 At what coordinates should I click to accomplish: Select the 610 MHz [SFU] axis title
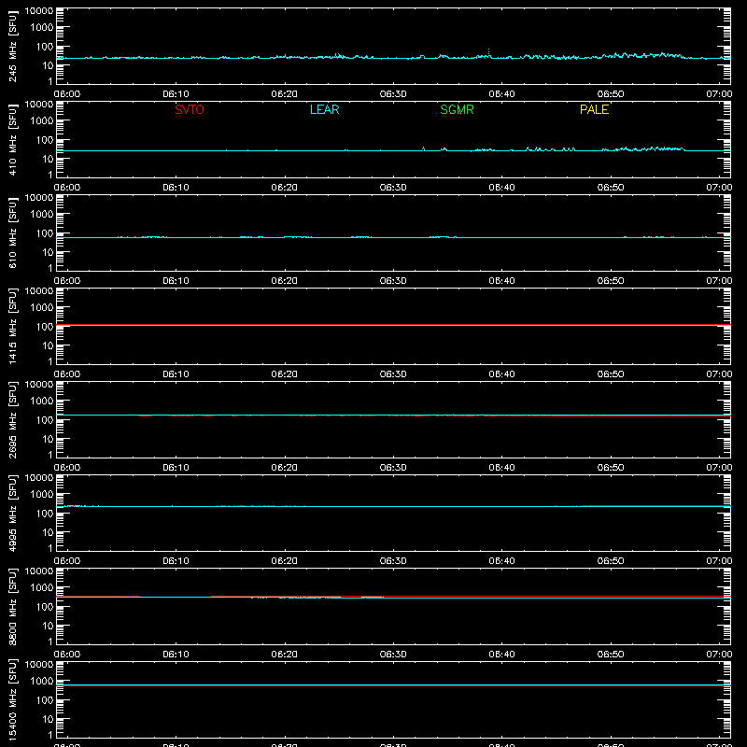pos(12,233)
